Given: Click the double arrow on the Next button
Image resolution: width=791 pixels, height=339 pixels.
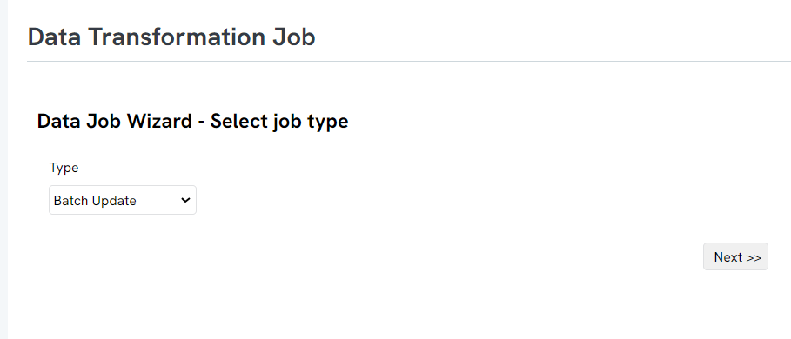Looking at the screenshot, I should tap(754, 257).
